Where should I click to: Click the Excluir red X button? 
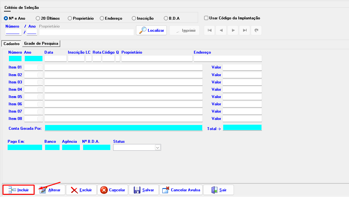coord(81,190)
